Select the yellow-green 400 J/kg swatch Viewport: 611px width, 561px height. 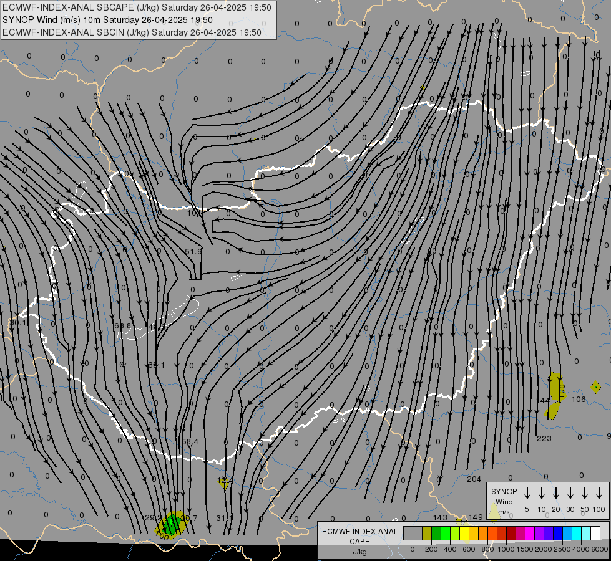[455, 534]
